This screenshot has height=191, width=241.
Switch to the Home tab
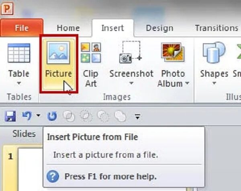click(68, 28)
